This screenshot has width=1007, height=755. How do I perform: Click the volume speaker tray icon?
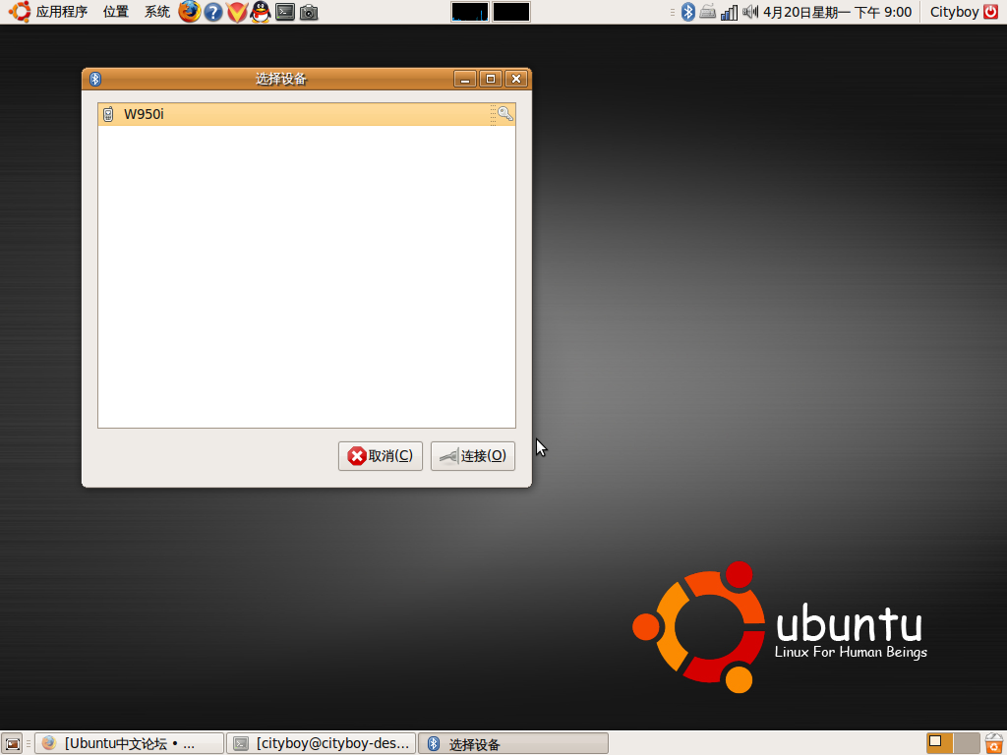pyautogui.click(x=750, y=12)
